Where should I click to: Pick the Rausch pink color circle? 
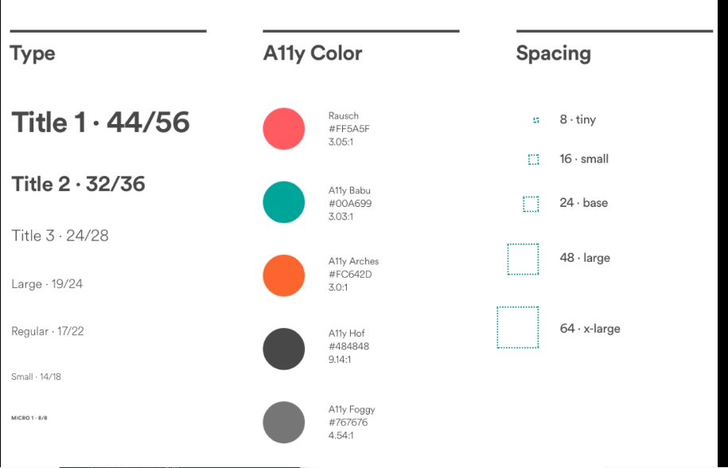[284, 129]
